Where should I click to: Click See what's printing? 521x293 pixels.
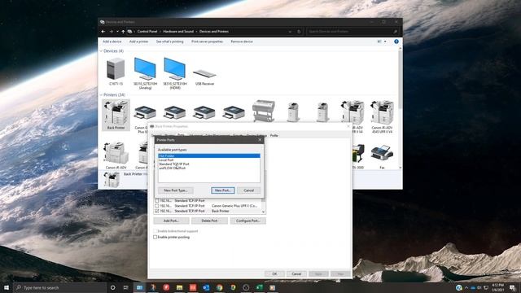click(x=170, y=42)
